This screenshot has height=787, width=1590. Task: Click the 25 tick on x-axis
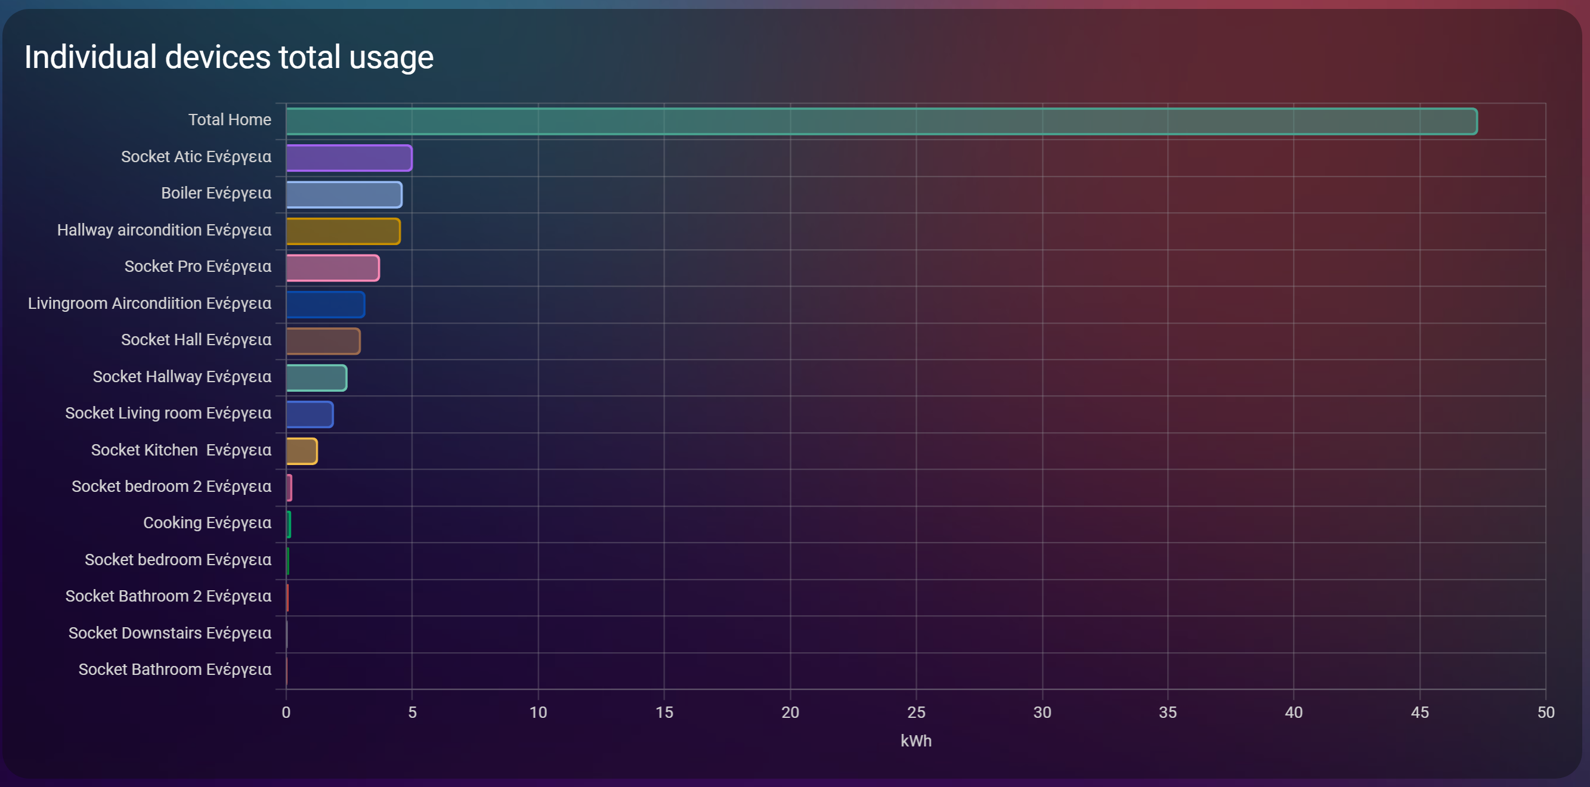[x=915, y=713]
